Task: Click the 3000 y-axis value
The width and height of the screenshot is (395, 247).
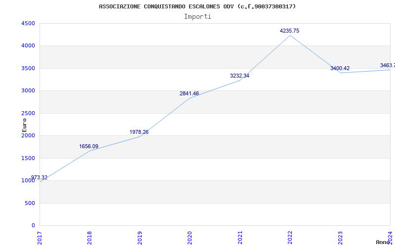Action: [28, 91]
